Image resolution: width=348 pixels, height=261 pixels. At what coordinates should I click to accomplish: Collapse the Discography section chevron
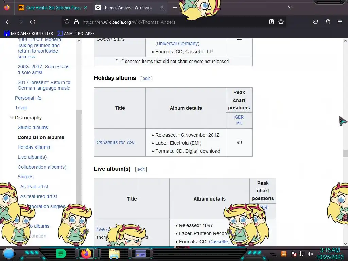[12, 118]
